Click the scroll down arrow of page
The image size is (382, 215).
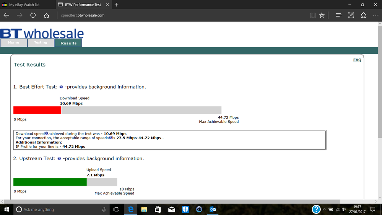tap(380, 197)
